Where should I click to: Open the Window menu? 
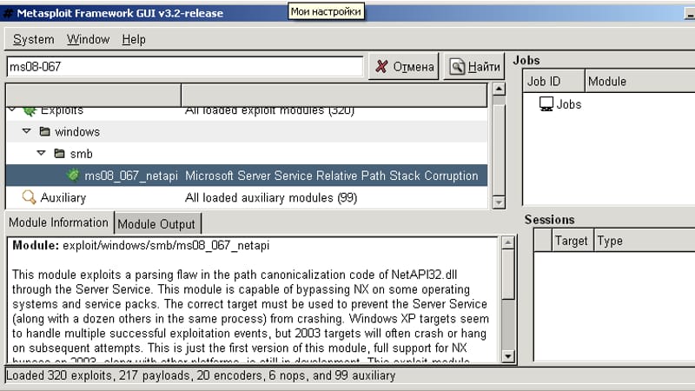coord(89,39)
